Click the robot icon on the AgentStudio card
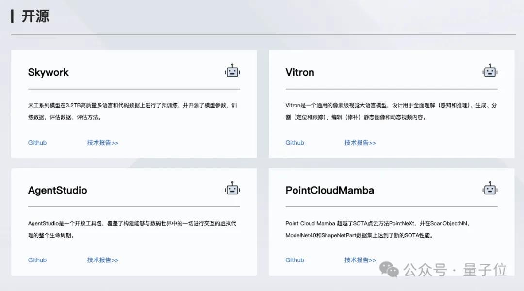This screenshot has width=524, height=291. point(232,189)
